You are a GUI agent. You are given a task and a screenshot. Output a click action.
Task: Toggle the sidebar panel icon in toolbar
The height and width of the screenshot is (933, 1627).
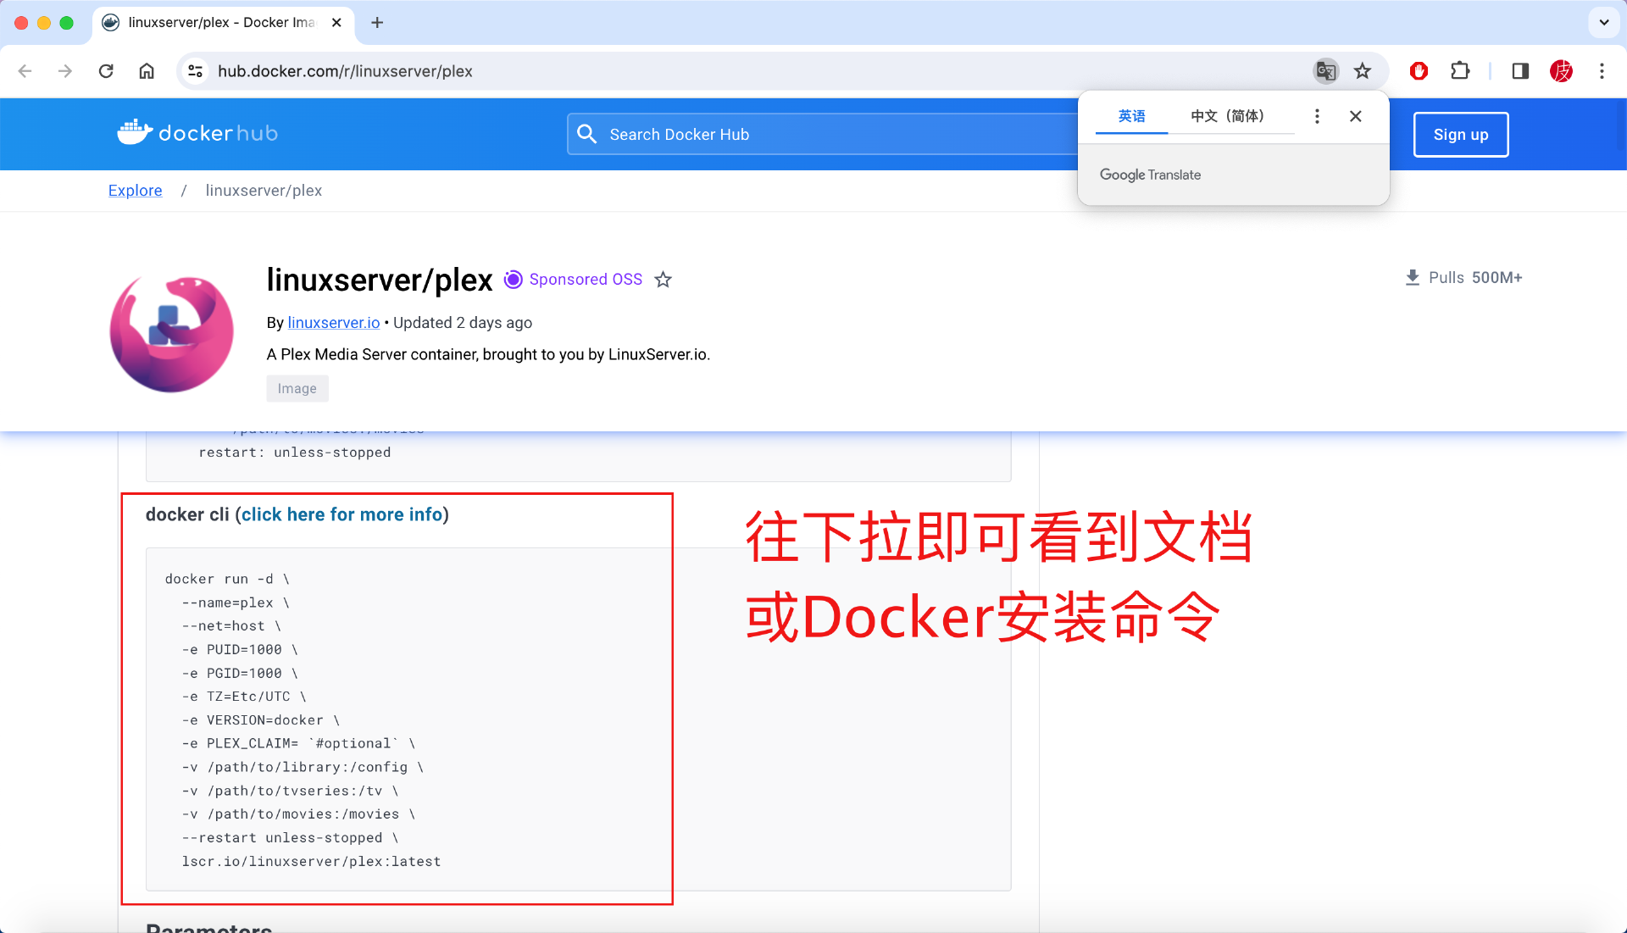pyautogui.click(x=1519, y=71)
